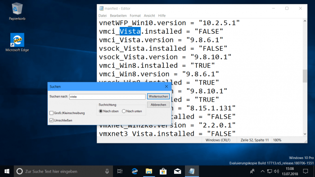
Task: Click the 180% zoom status entry
Action: [x=277, y=140]
